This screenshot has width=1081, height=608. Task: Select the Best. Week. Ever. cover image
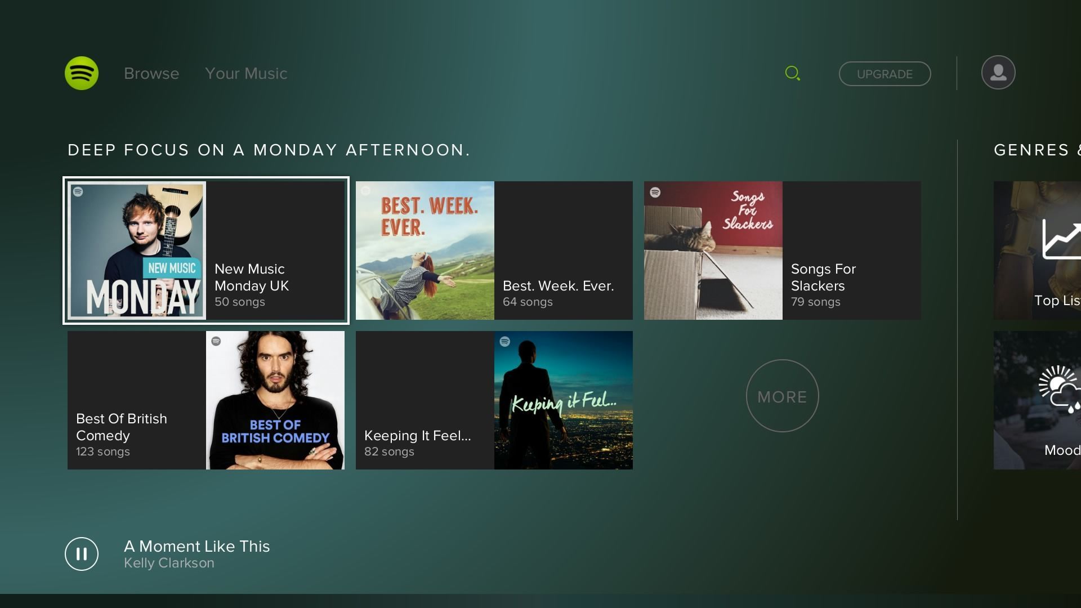coord(425,251)
